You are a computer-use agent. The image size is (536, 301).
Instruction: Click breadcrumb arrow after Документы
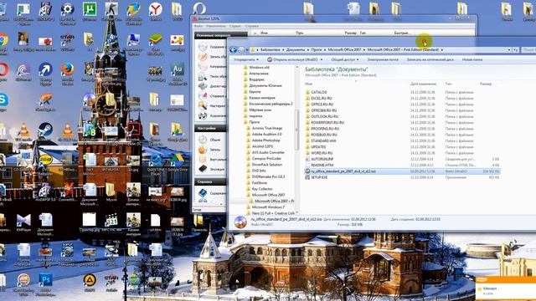308,50
